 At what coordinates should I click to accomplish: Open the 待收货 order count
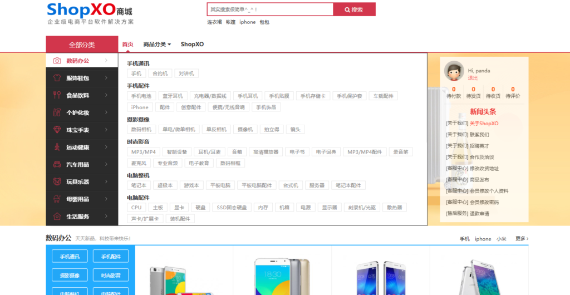(x=493, y=92)
